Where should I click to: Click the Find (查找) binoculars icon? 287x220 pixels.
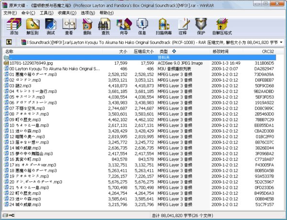coord(105,24)
